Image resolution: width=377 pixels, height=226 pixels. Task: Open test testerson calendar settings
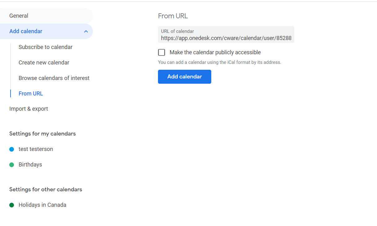tap(36, 149)
